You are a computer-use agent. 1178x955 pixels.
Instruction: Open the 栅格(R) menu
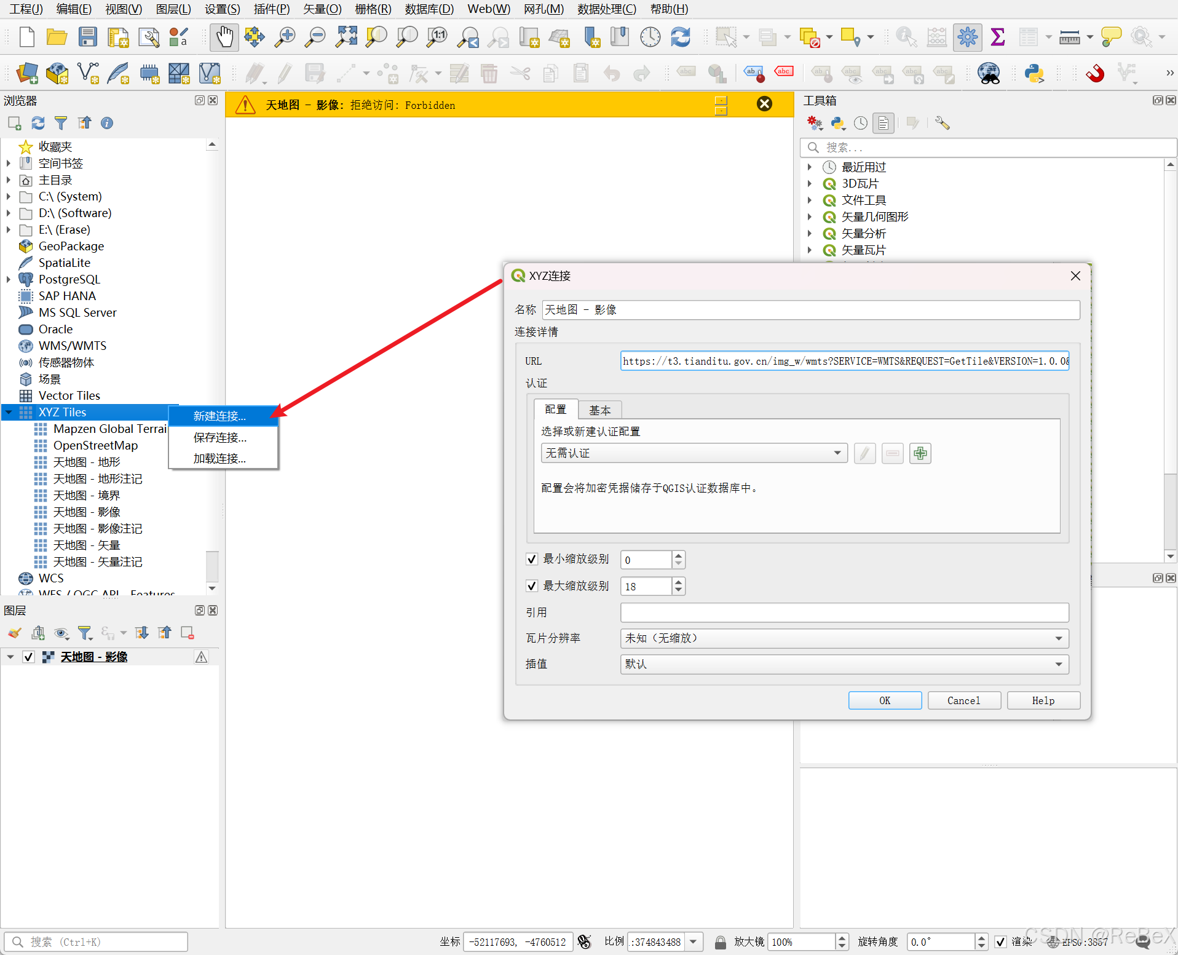[x=373, y=9]
